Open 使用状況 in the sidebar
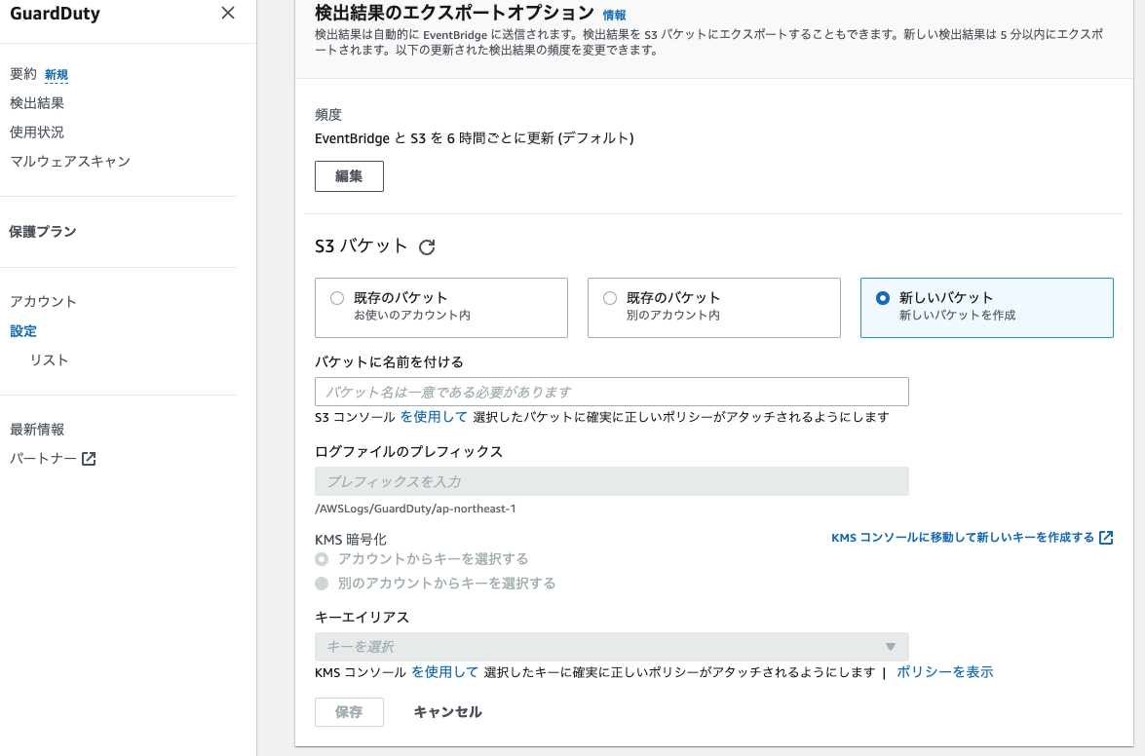Image resolution: width=1145 pixels, height=756 pixels. (x=37, y=132)
